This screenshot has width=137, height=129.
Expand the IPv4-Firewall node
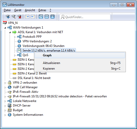pyautogui.click(x=5, y=97)
